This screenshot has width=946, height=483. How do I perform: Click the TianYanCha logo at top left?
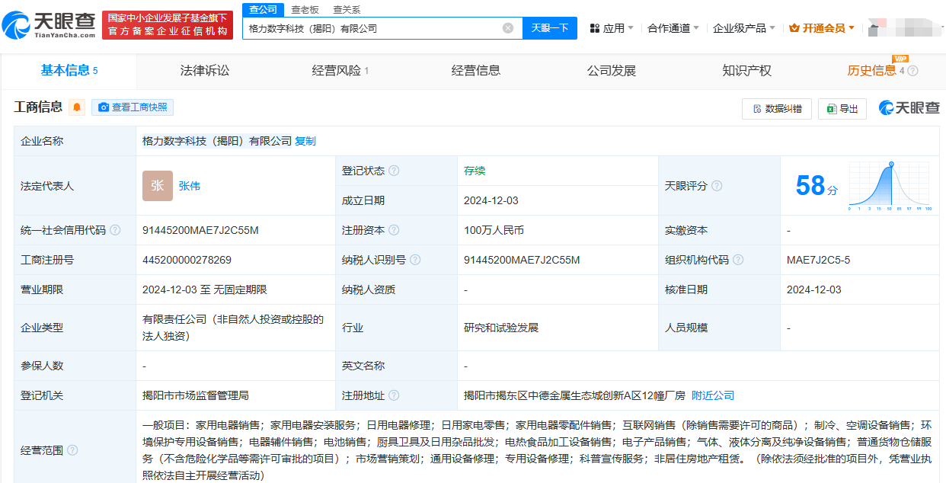(48, 24)
